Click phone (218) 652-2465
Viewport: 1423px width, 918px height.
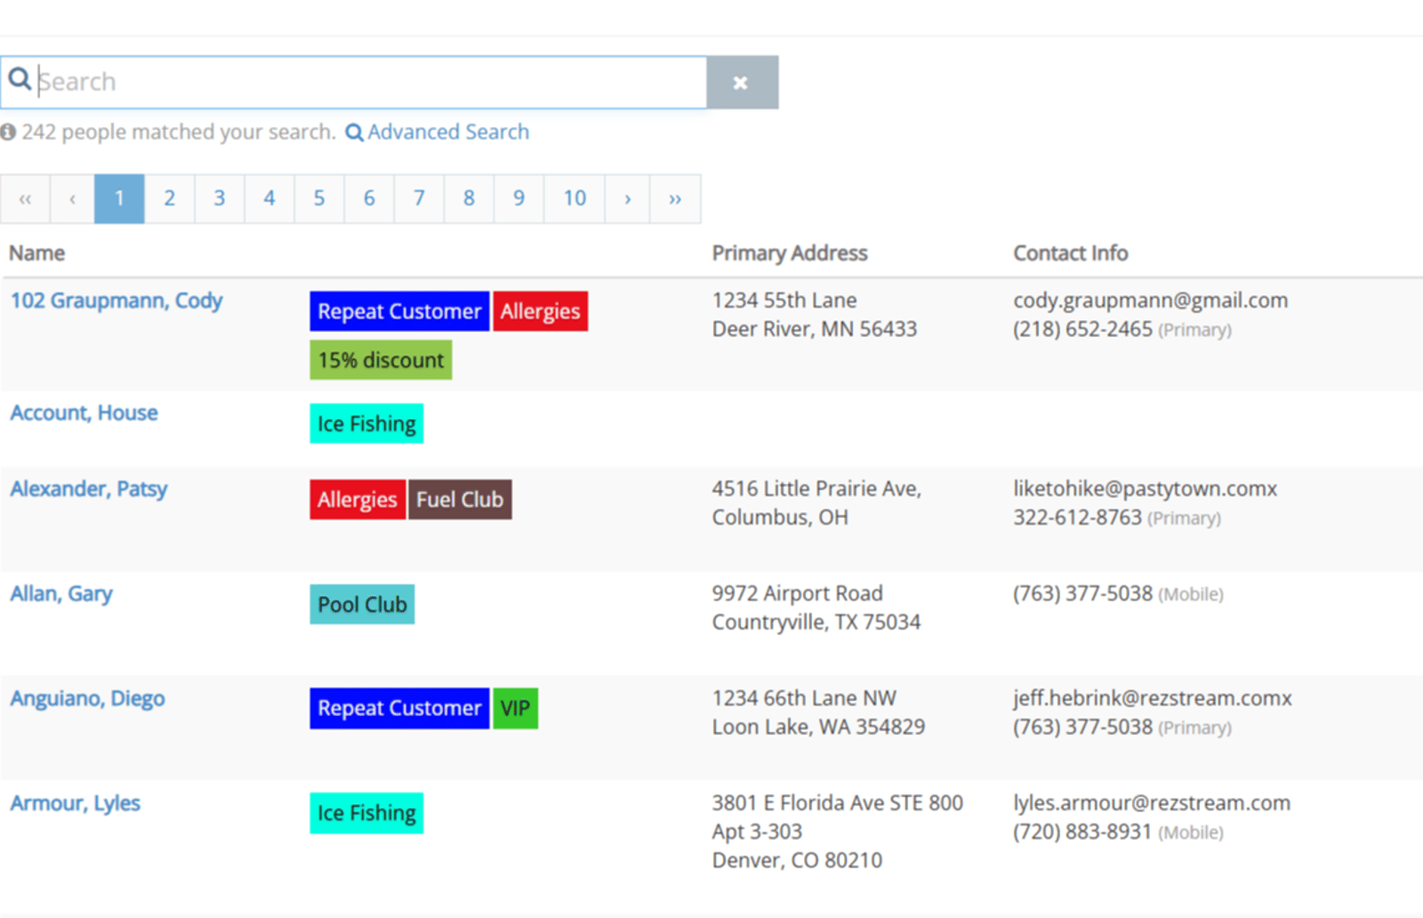click(x=1082, y=329)
